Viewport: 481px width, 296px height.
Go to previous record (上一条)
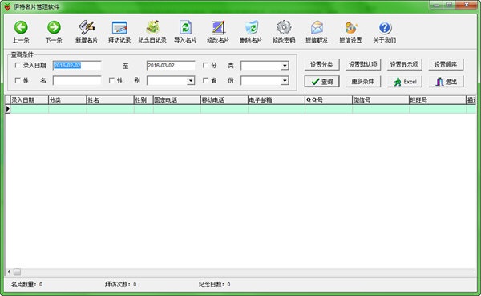pyautogui.click(x=21, y=32)
